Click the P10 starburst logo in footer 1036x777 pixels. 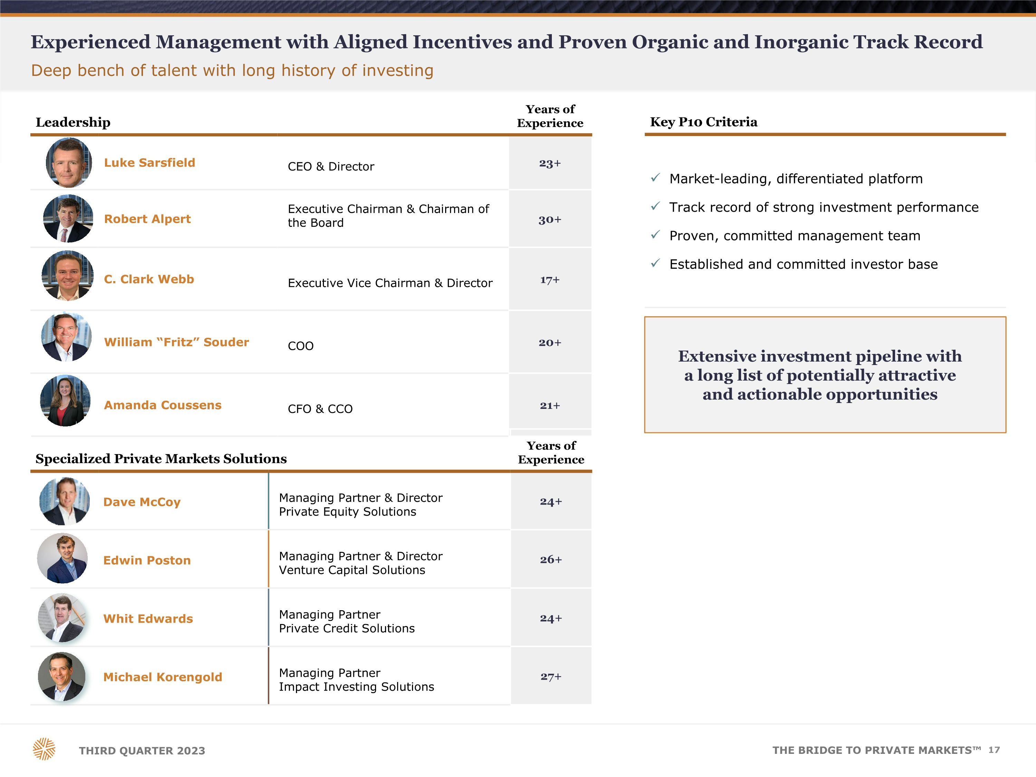(44, 749)
